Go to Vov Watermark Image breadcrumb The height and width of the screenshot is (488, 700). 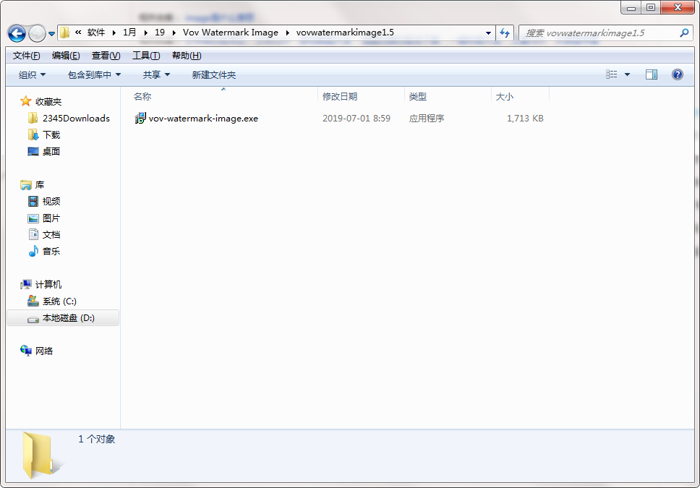click(231, 33)
